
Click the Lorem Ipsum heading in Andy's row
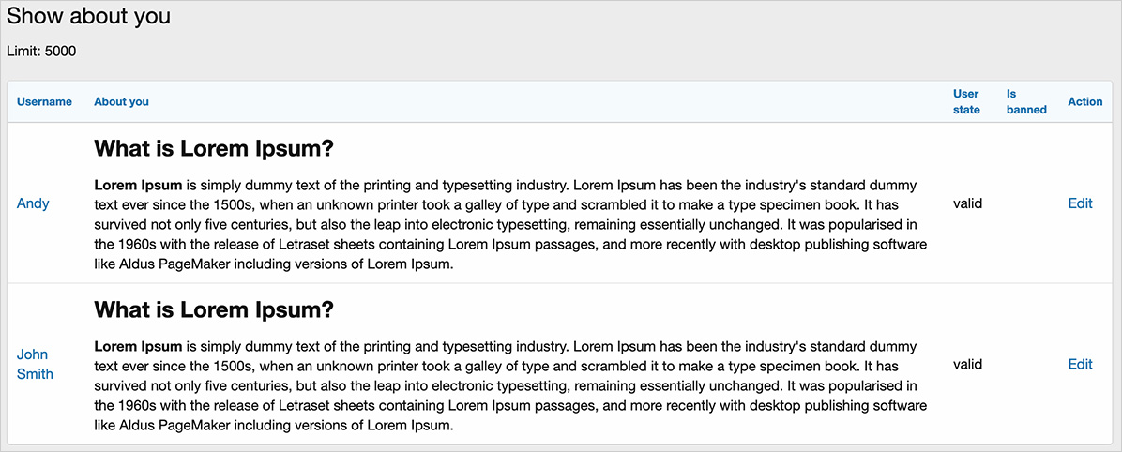[x=214, y=149]
